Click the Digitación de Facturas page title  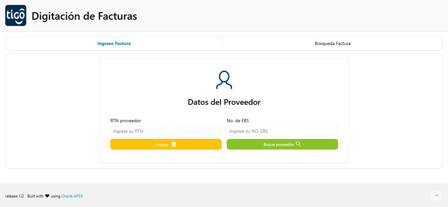pyautogui.click(x=84, y=16)
